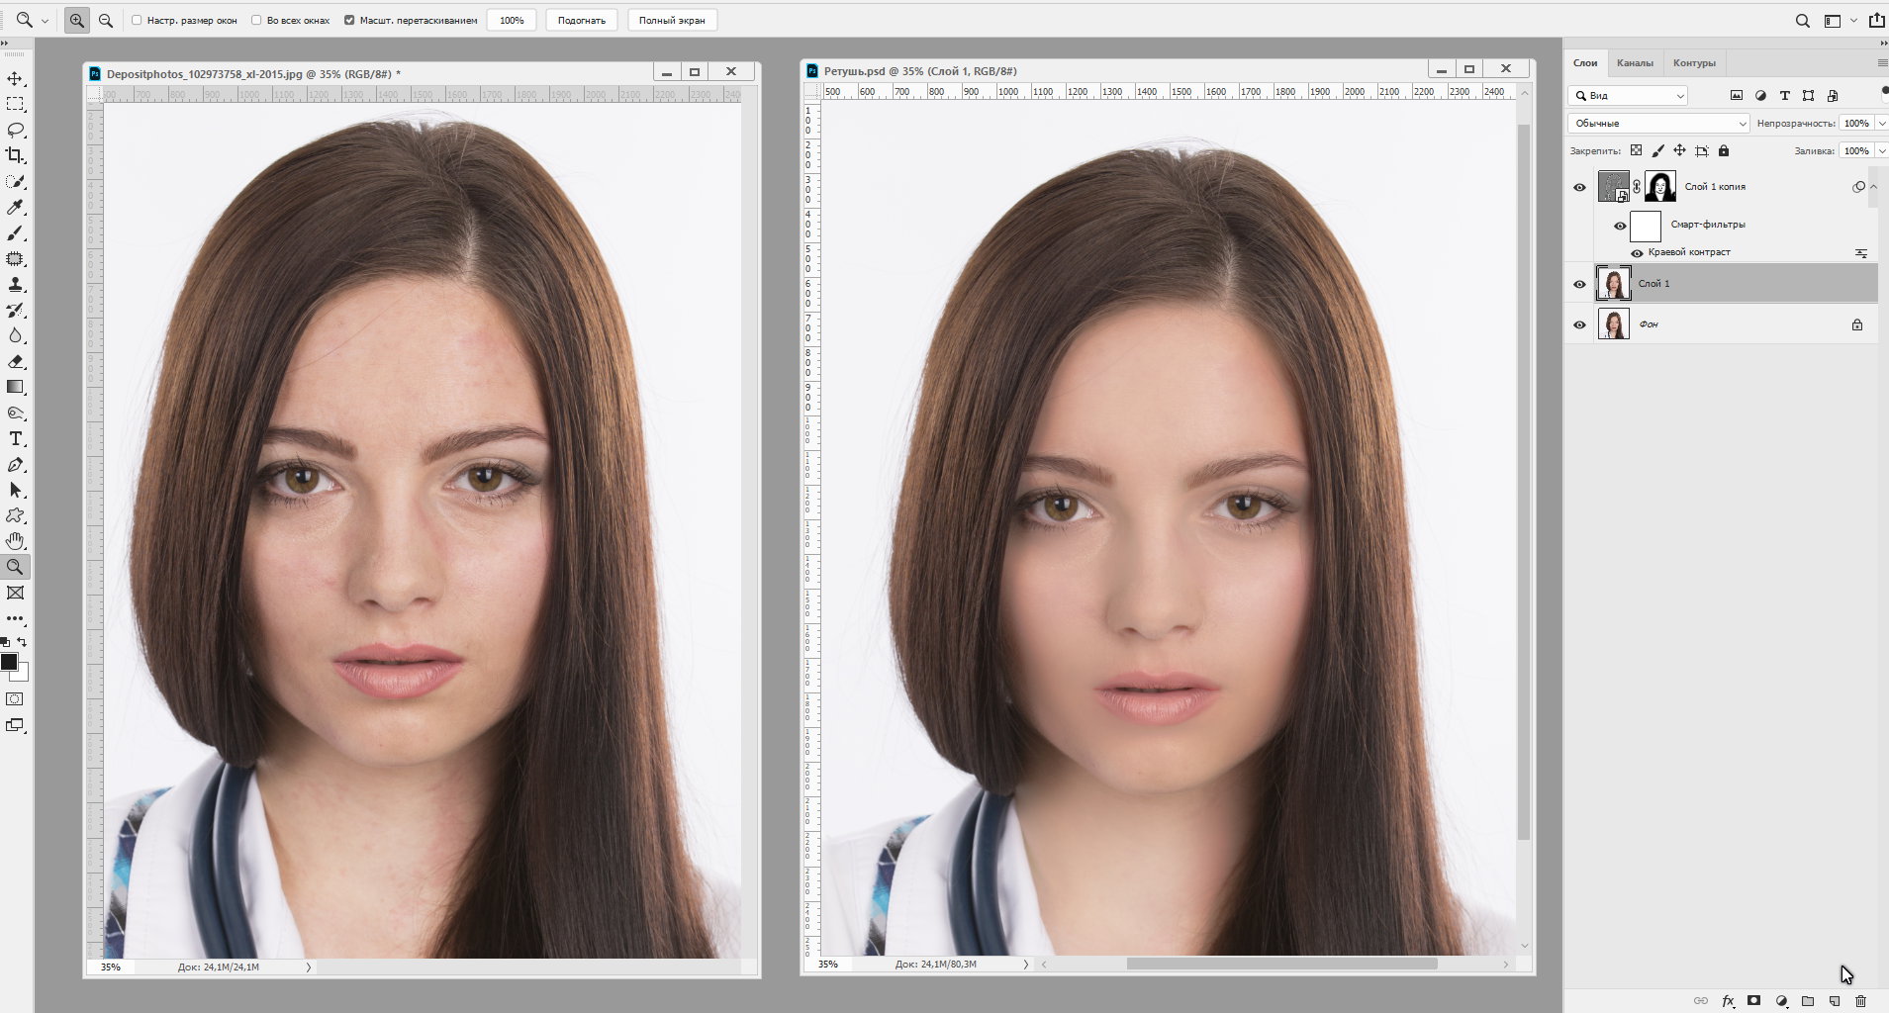Click the '100%' zoom button
The image size is (1889, 1013).
pos(512,20)
